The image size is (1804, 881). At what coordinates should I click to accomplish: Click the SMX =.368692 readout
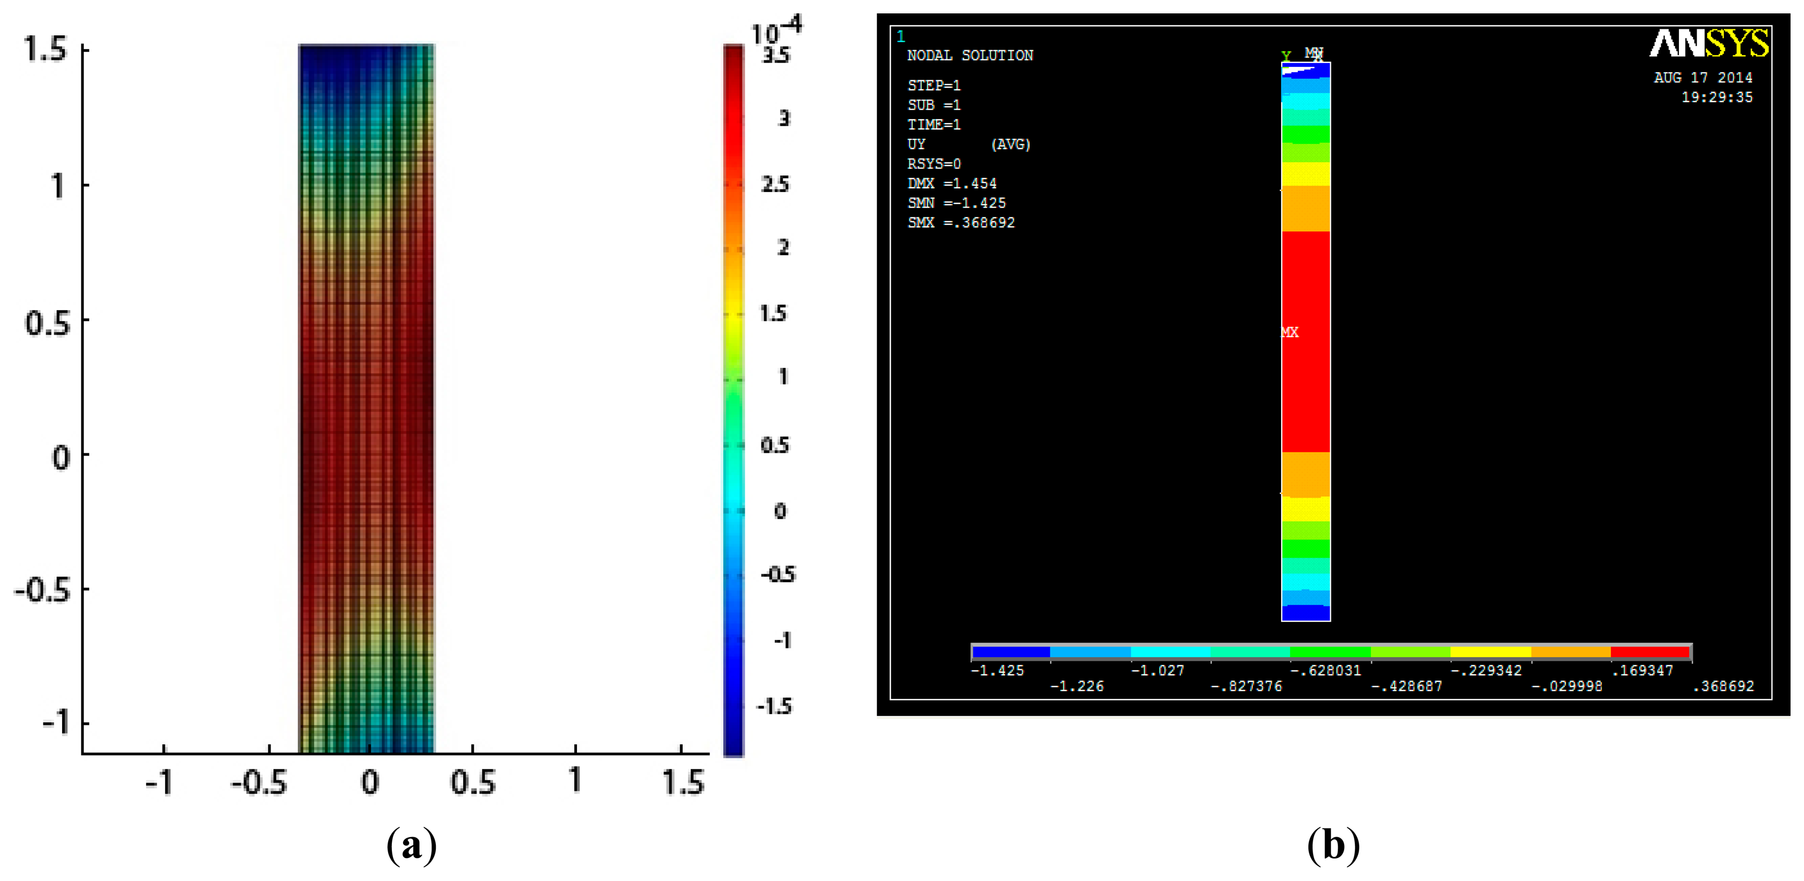[961, 223]
